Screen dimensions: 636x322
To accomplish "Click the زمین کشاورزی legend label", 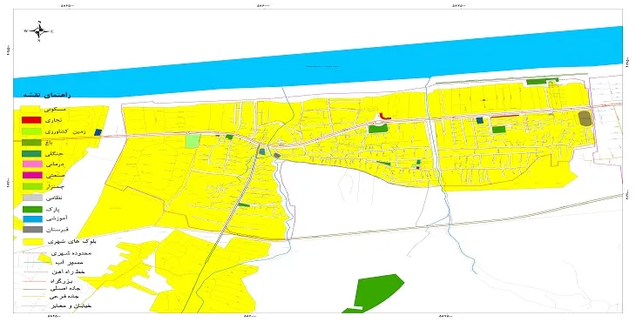I will tap(64, 131).
